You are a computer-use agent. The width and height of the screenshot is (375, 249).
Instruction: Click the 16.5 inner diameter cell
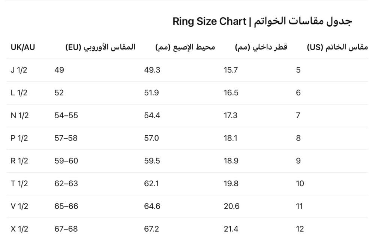[231, 93]
